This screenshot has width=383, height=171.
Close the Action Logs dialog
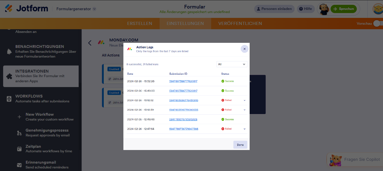245,49
